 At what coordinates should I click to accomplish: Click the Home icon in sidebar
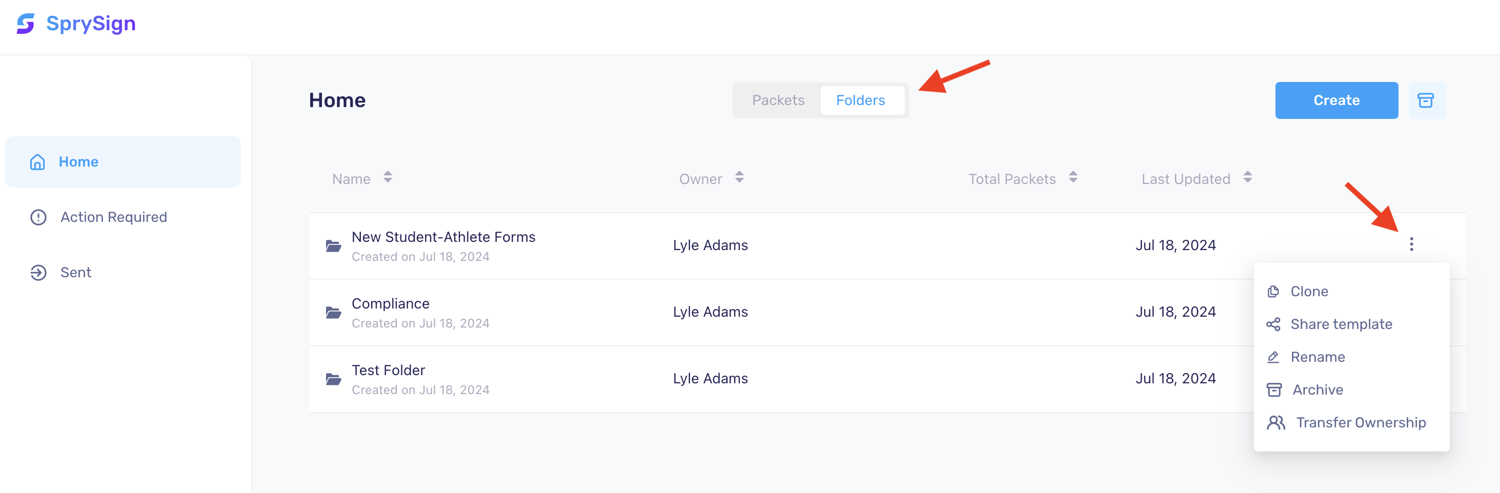point(37,162)
